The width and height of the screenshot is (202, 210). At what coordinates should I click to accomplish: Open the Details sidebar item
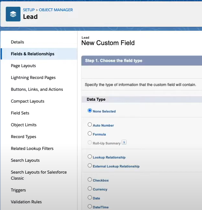pos(17,42)
